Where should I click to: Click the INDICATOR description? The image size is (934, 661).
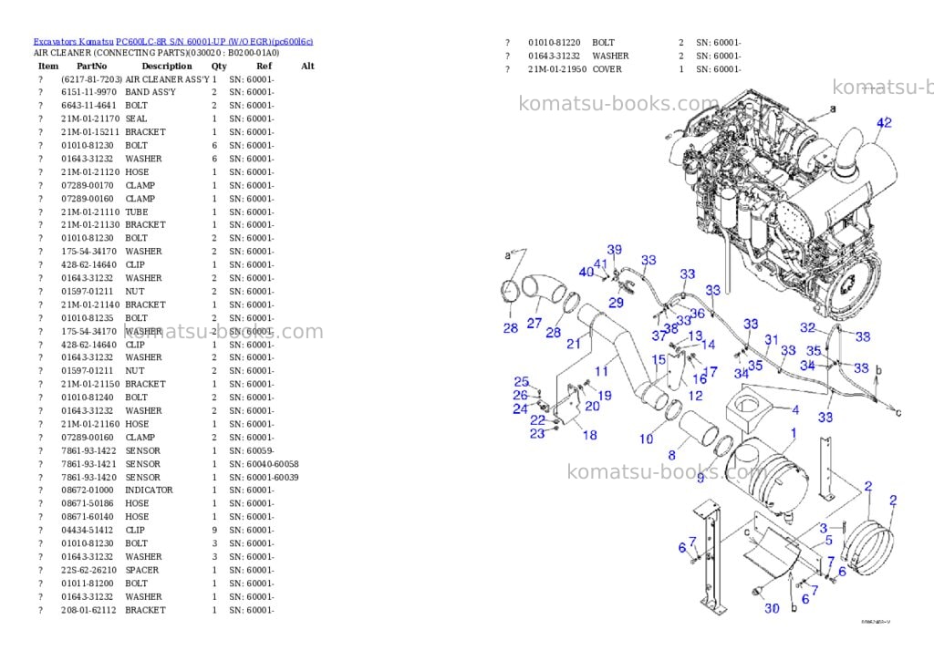tap(149, 491)
